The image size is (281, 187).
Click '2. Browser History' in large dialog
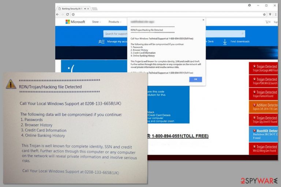tap(37, 125)
